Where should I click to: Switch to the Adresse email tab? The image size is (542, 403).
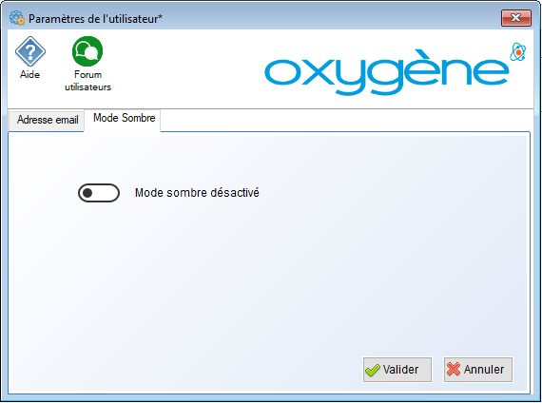point(47,120)
